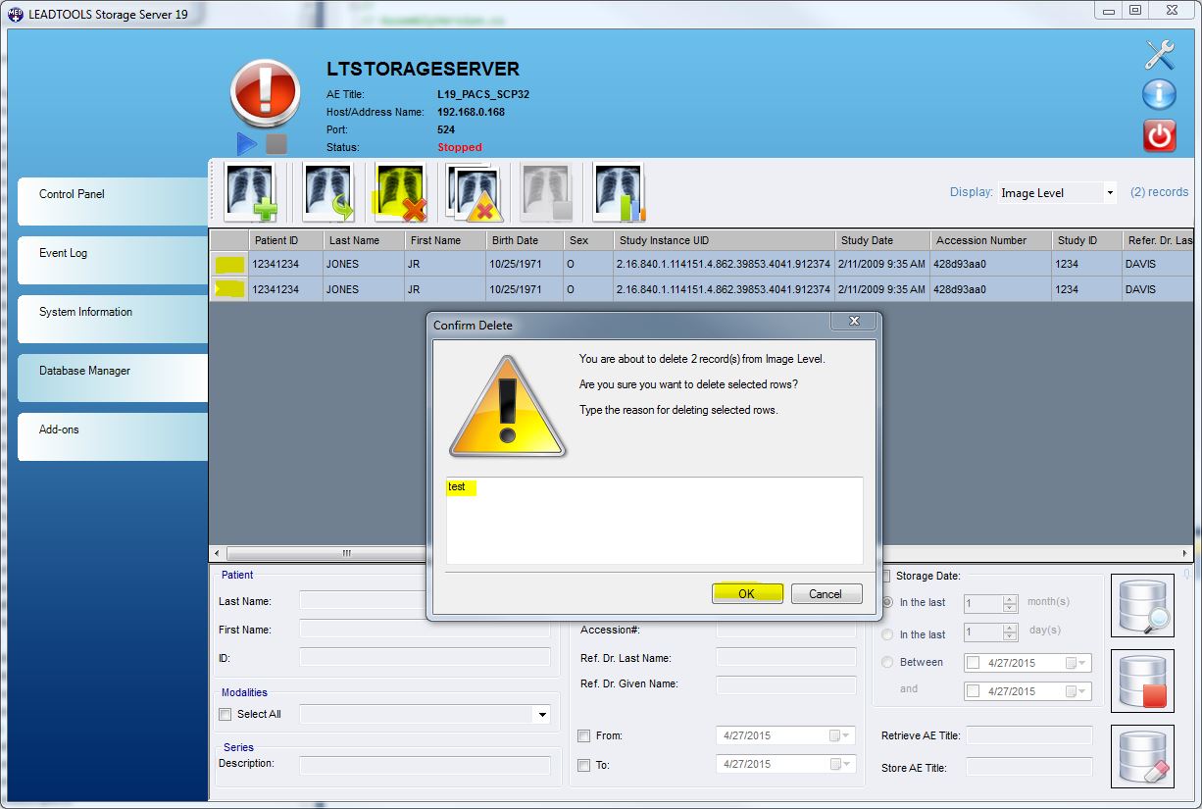Click the horizontal scrollbar left arrow
This screenshot has height=809, width=1202.
218,553
